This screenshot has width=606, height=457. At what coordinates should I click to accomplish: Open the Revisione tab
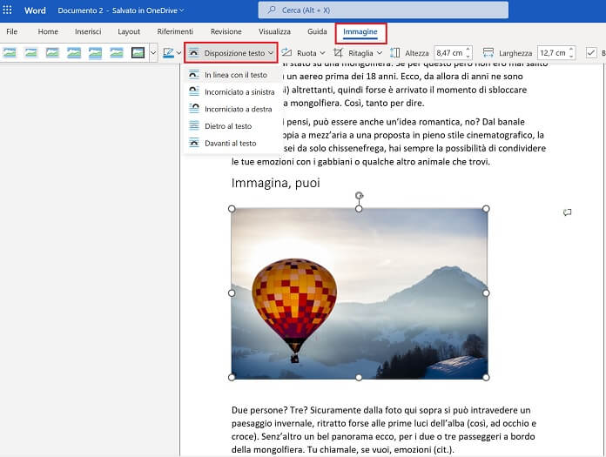point(226,31)
